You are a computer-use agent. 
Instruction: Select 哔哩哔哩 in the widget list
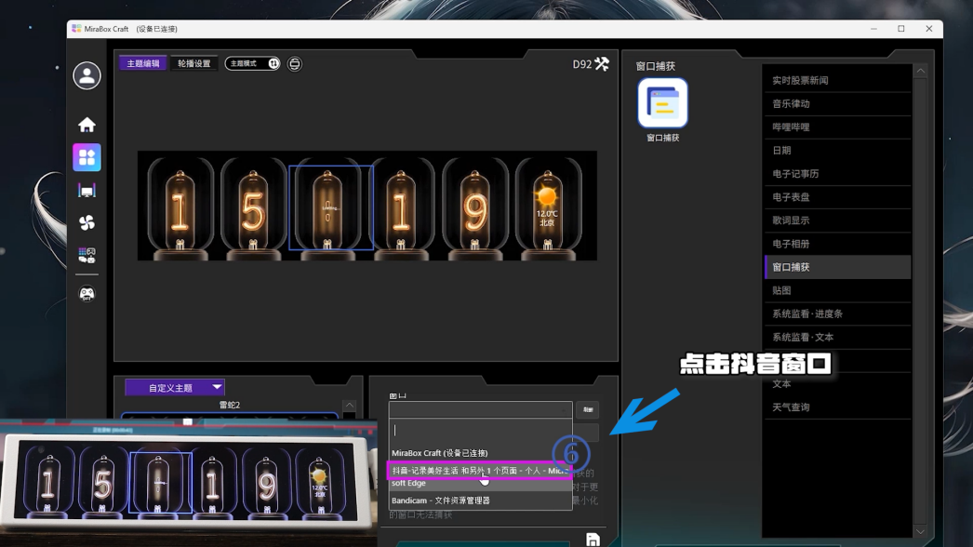[838, 127]
